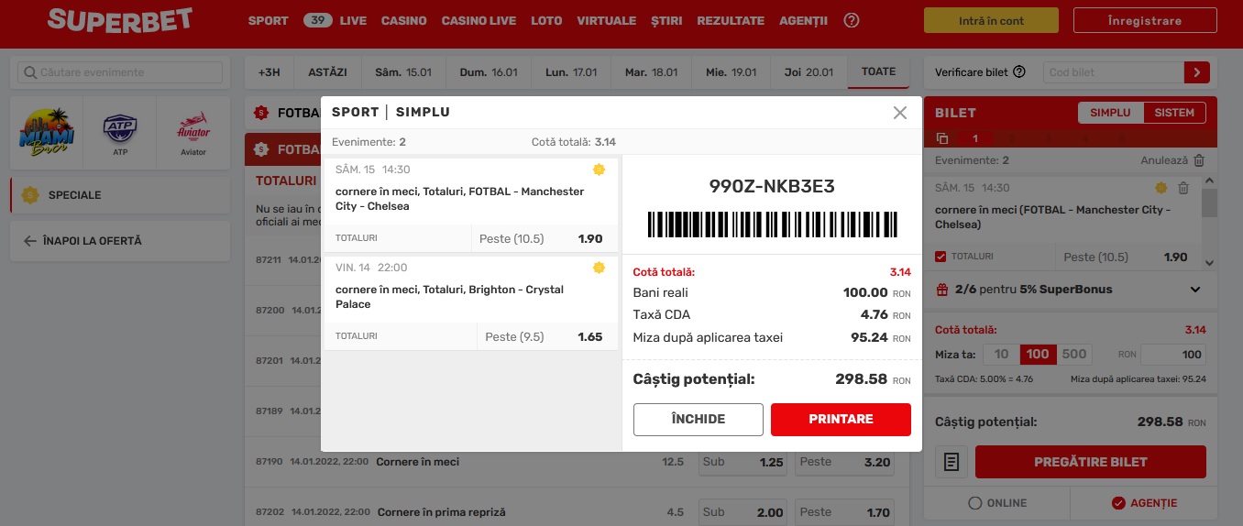This screenshot has width=1243, height=526.
Task: Click the Verificare bilet info icon
Action: point(1019,72)
